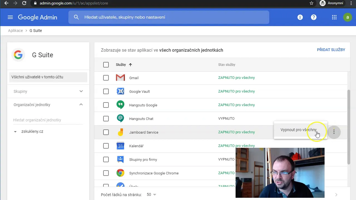
Task: Click Stav služby column header
Action: [227, 65]
